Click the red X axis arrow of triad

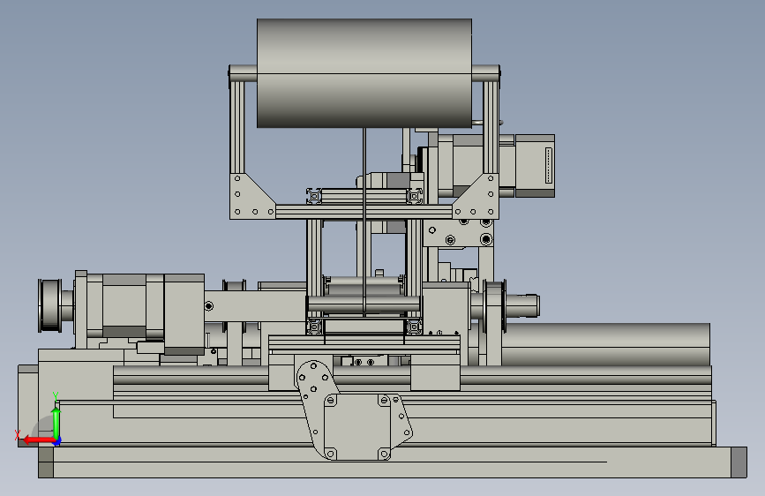click(x=39, y=440)
